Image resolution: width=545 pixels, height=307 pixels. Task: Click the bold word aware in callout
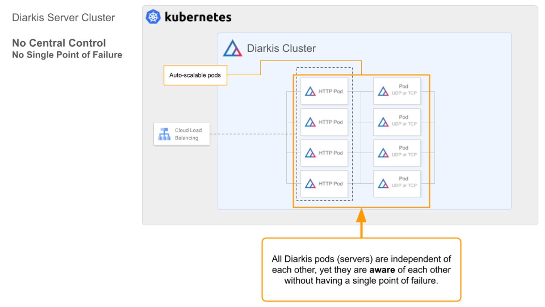coord(382,270)
